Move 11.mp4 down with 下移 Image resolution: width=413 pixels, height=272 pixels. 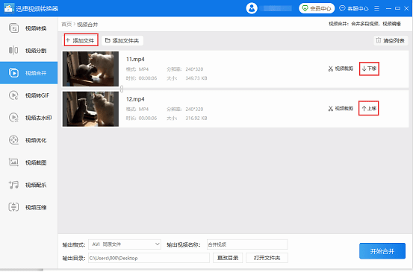click(x=369, y=69)
